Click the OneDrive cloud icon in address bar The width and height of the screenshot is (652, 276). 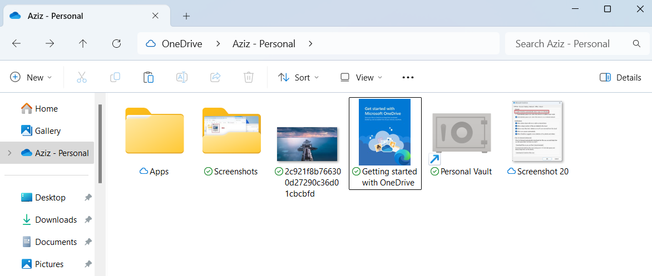[x=151, y=43]
